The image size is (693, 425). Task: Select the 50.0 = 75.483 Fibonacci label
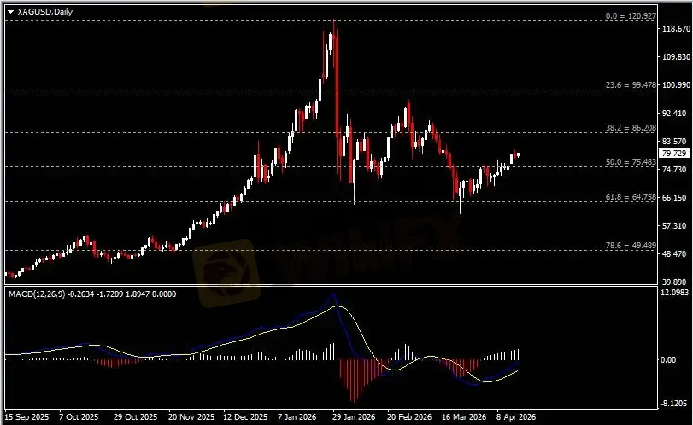tap(631, 162)
